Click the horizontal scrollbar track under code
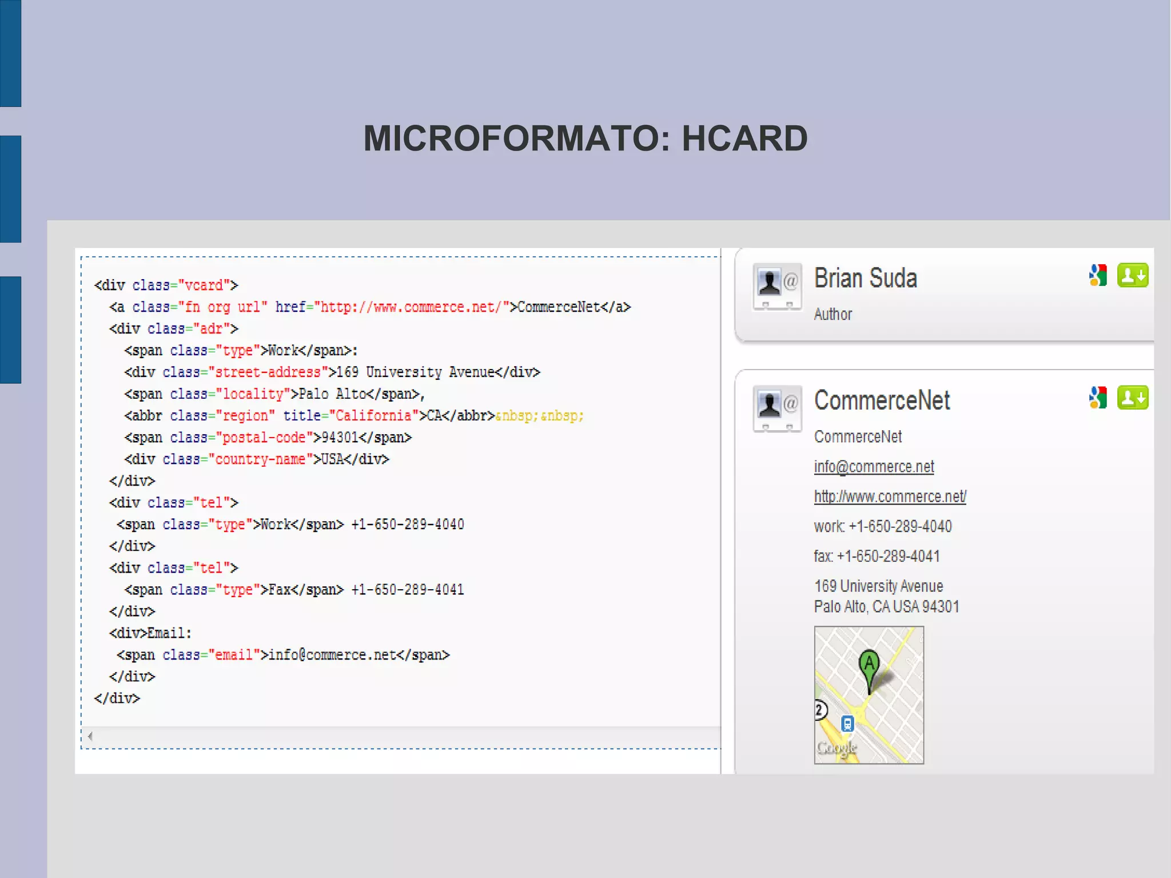The width and height of the screenshot is (1171, 878). point(400,736)
